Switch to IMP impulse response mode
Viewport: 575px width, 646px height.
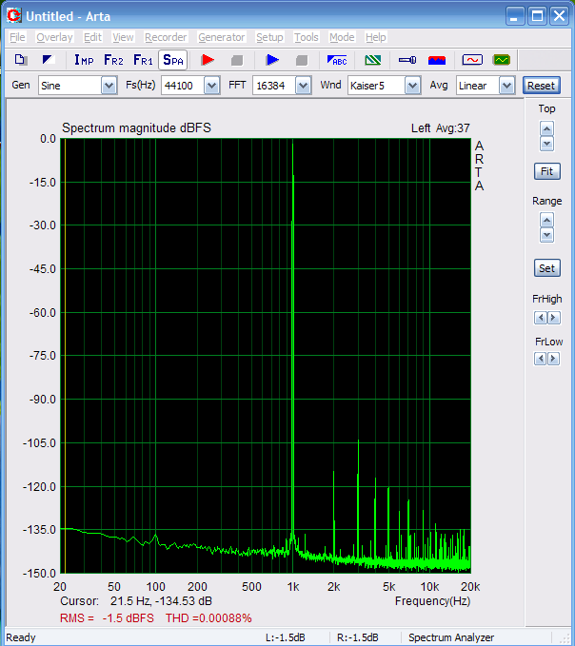[84, 60]
